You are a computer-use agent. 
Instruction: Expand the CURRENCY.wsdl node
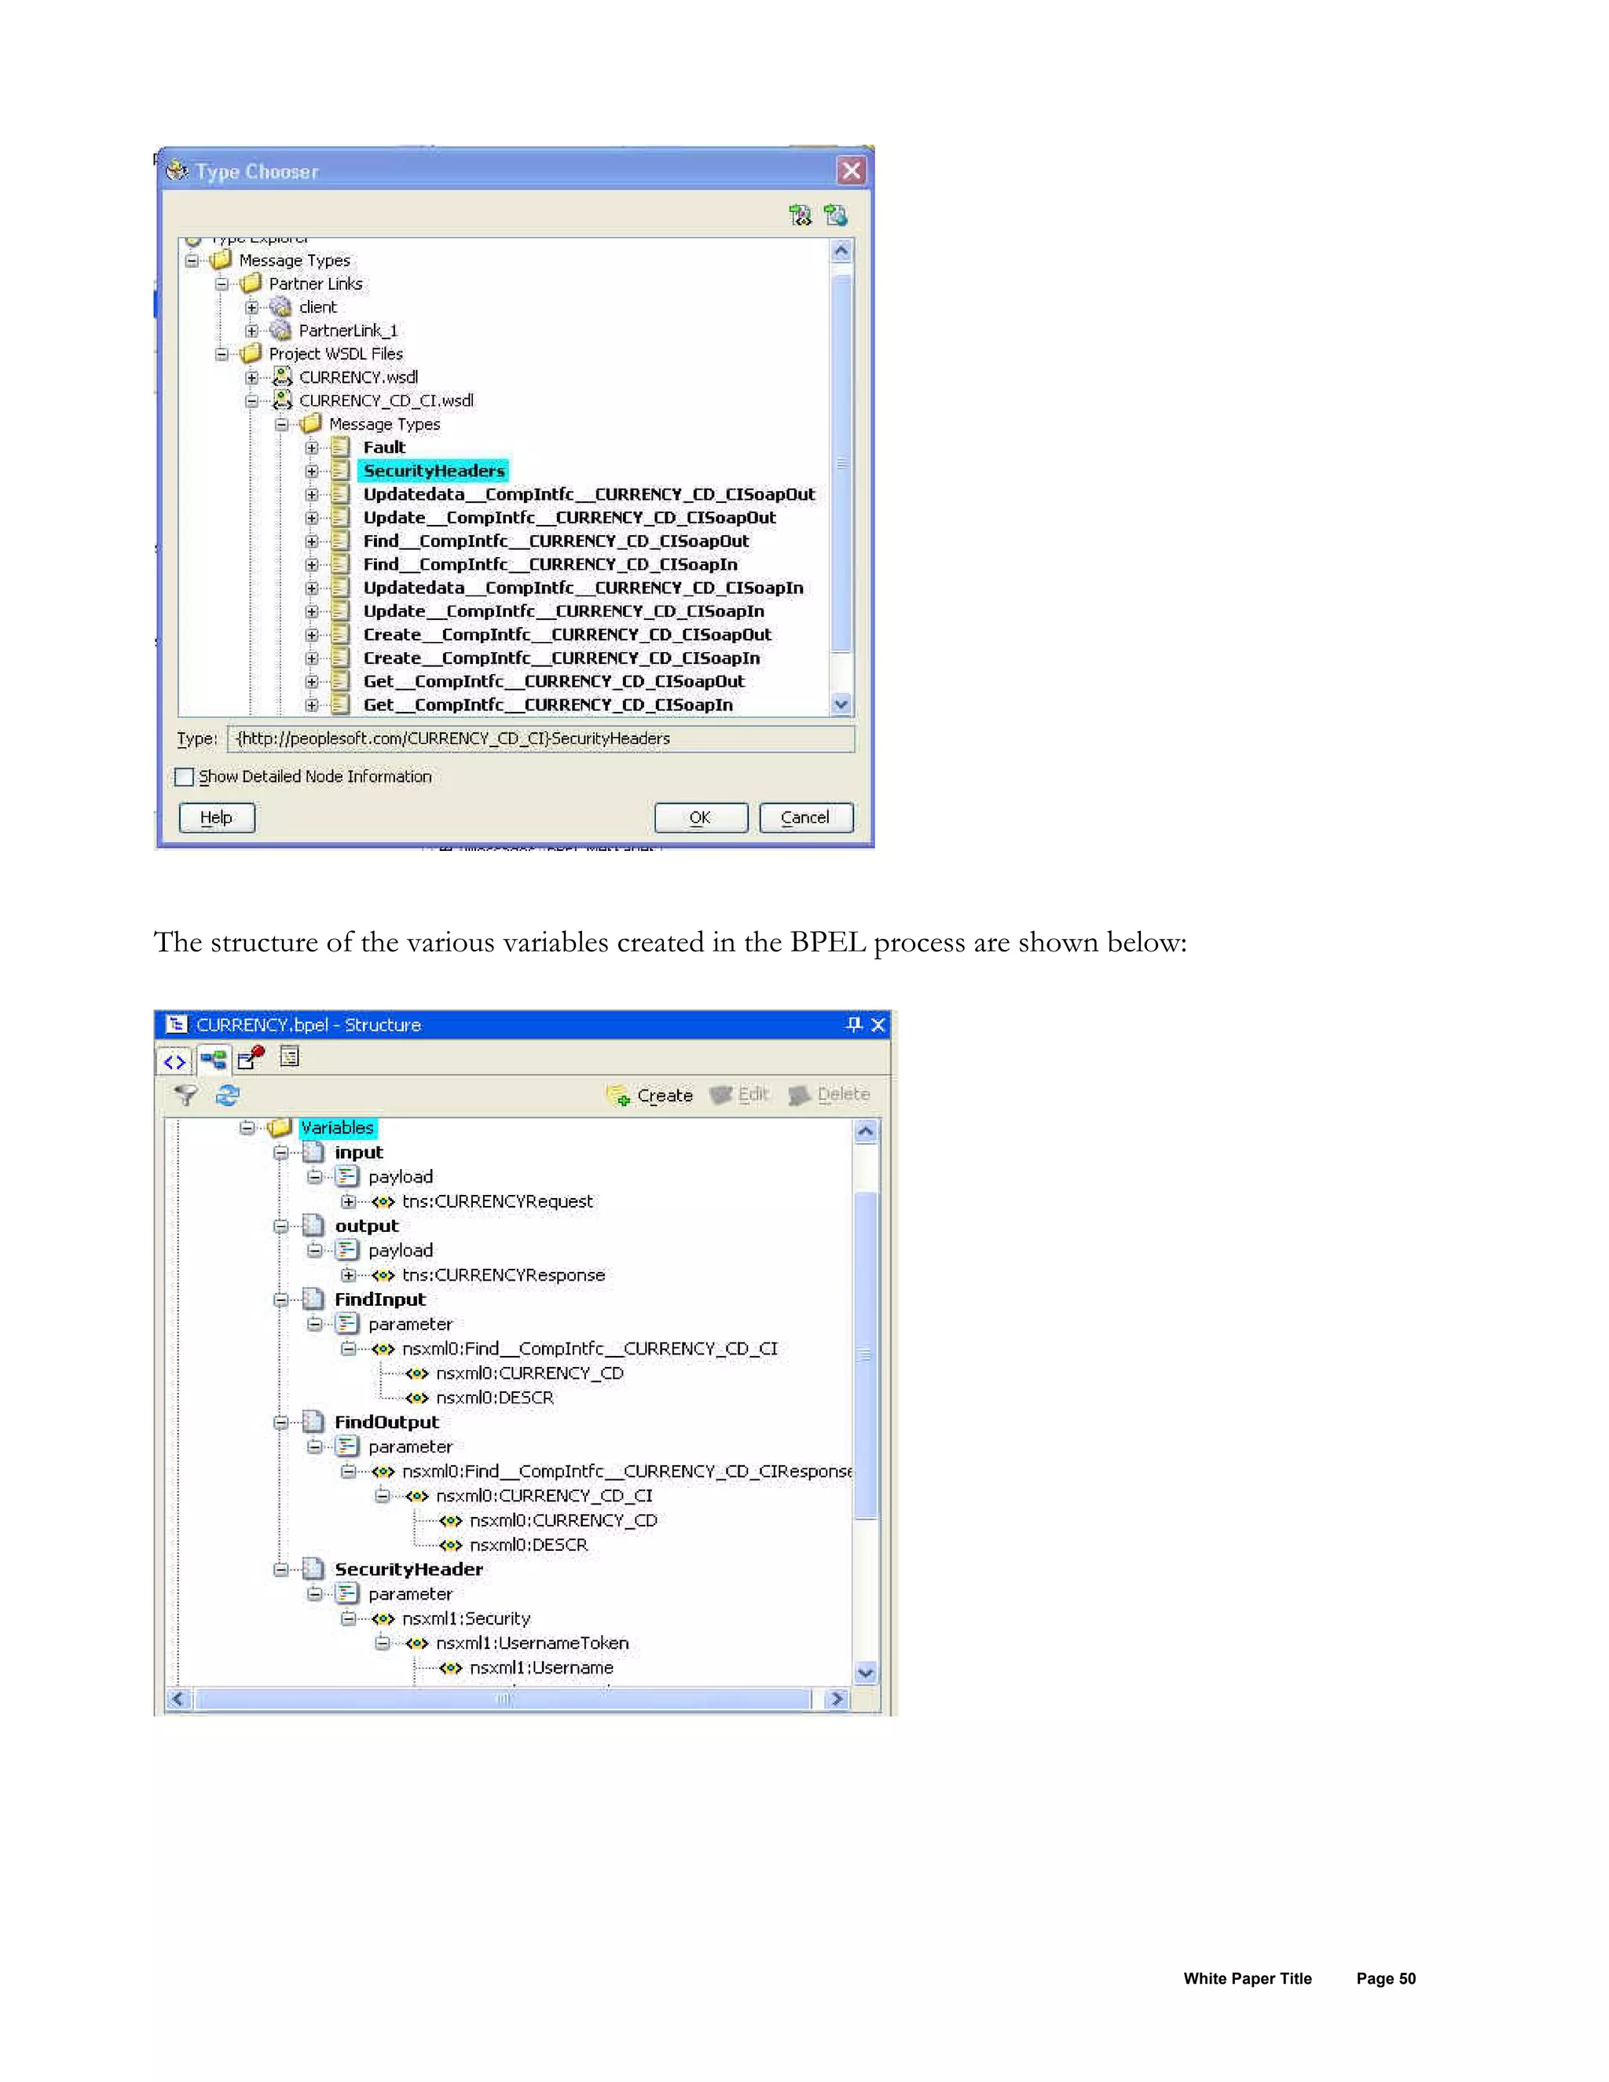coord(251,377)
